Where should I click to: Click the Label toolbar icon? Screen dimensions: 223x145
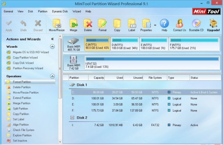(x=132, y=23)
